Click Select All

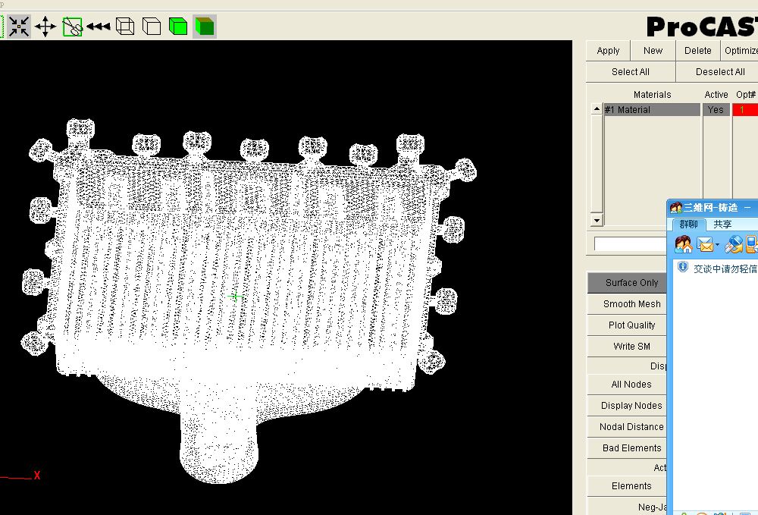[631, 72]
